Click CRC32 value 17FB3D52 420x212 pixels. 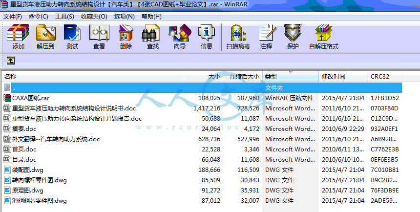(385, 98)
